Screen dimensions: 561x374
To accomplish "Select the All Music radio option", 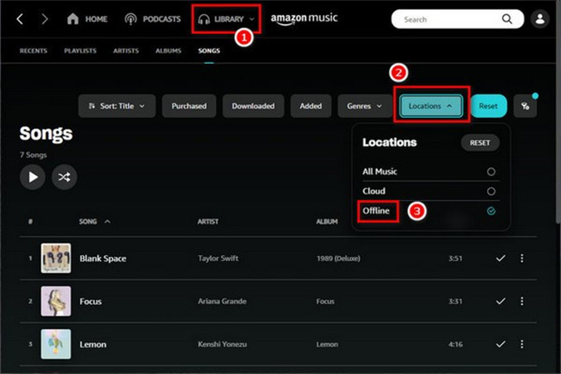I will pyautogui.click(x=491, y=171).
